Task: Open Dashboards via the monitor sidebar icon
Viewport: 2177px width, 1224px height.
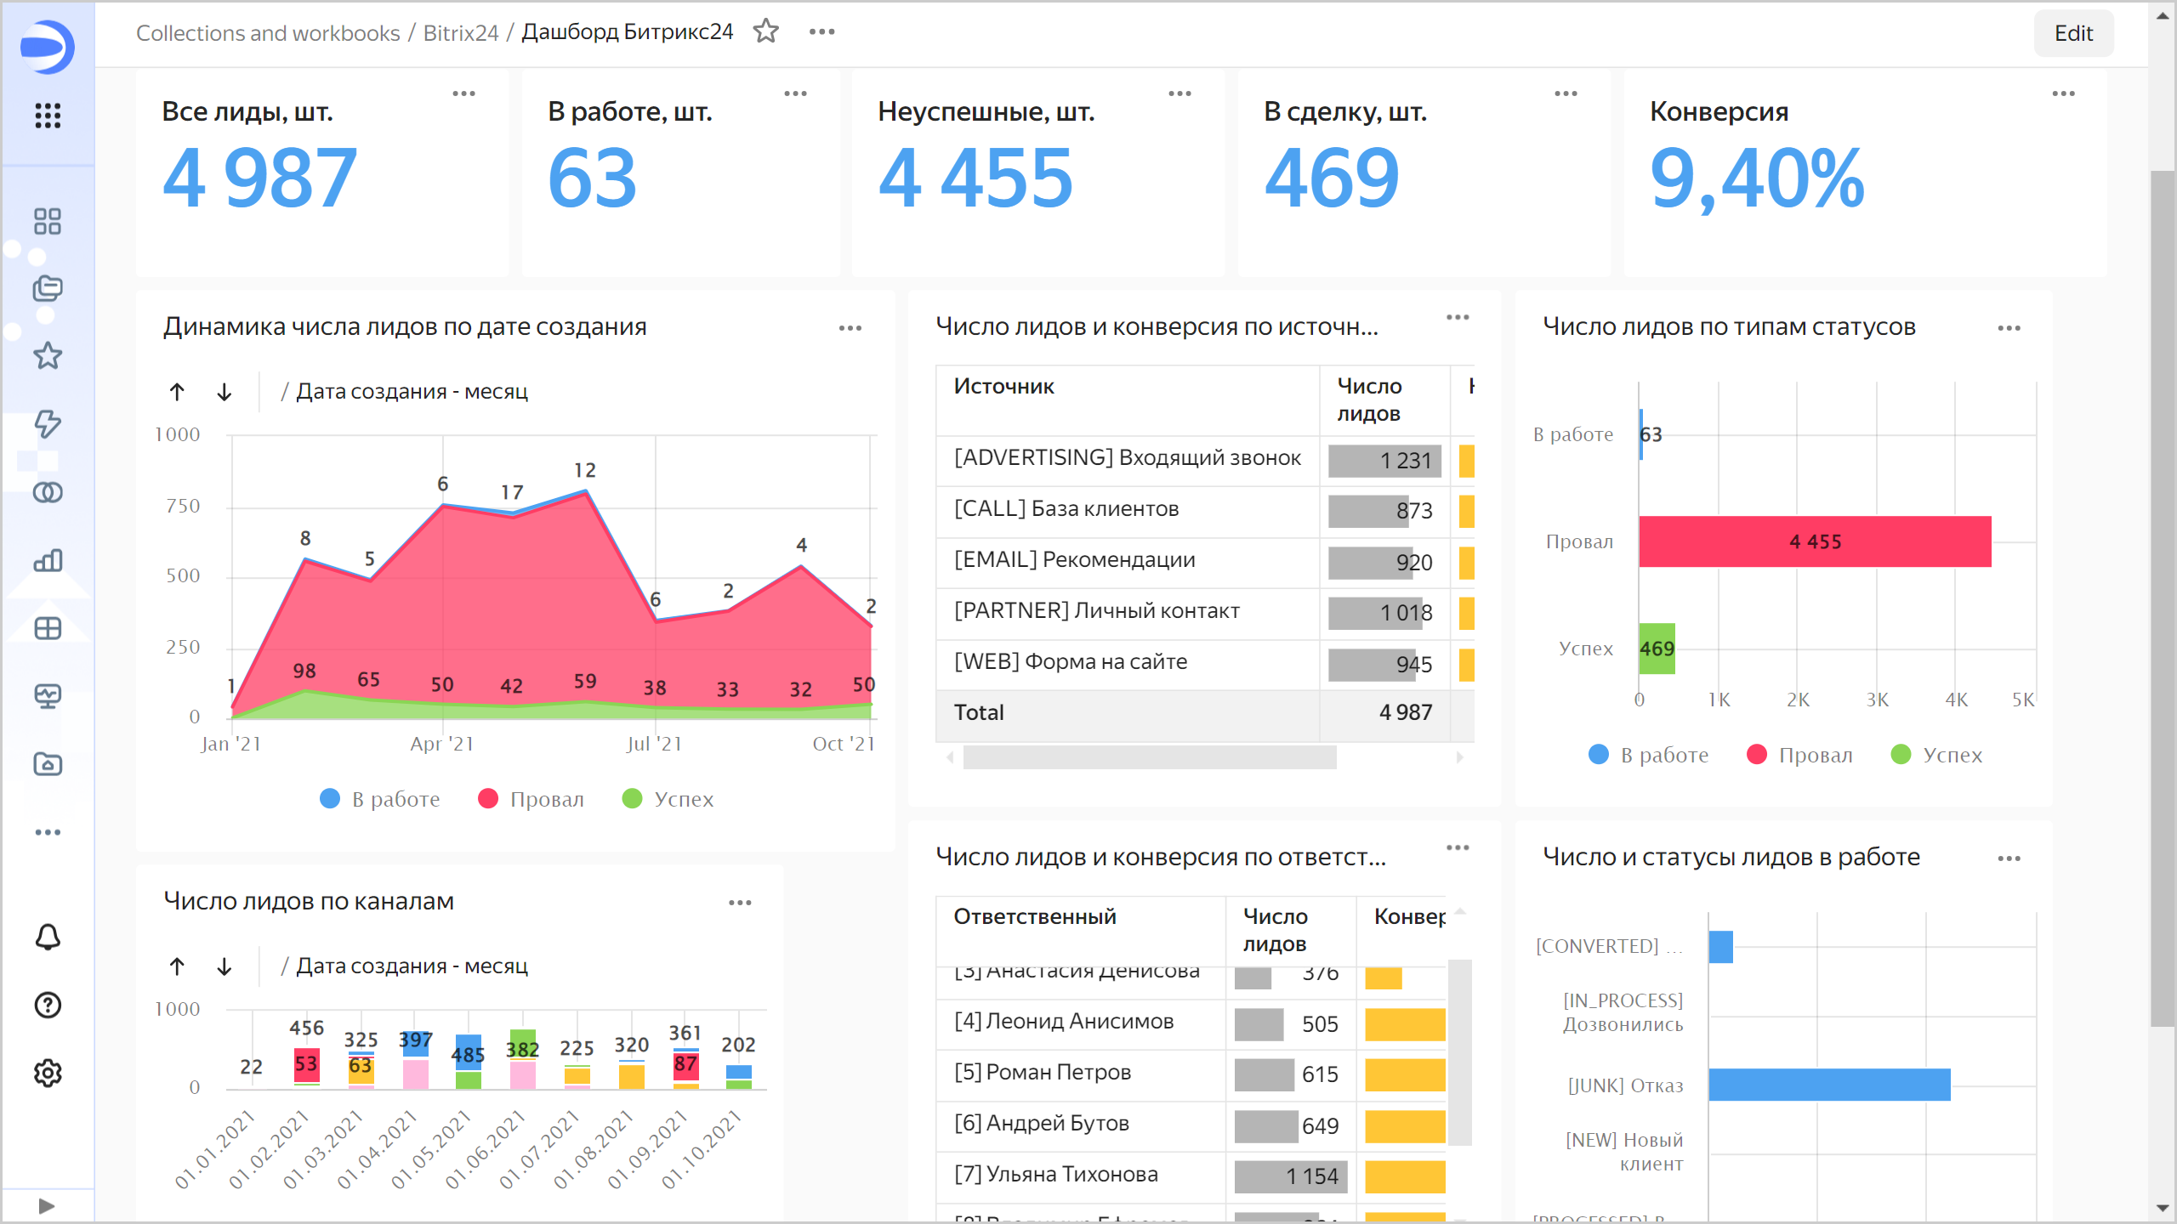Action: [47, 695]
